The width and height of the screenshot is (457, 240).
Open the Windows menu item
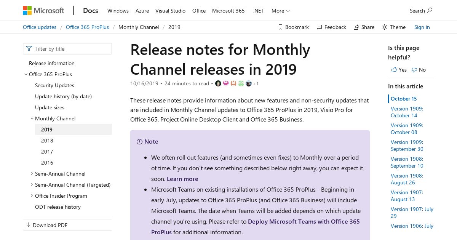(118, 11)
